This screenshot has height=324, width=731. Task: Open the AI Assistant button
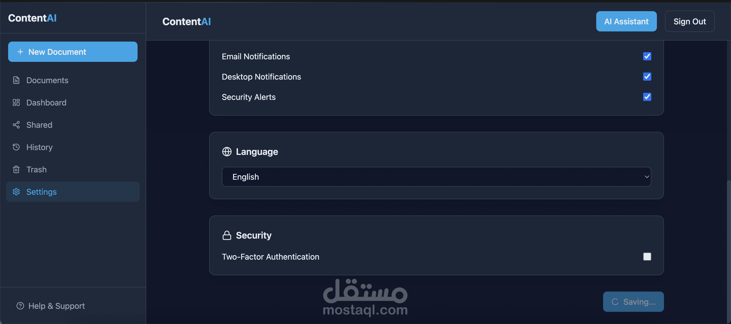[x=626, y=21]
